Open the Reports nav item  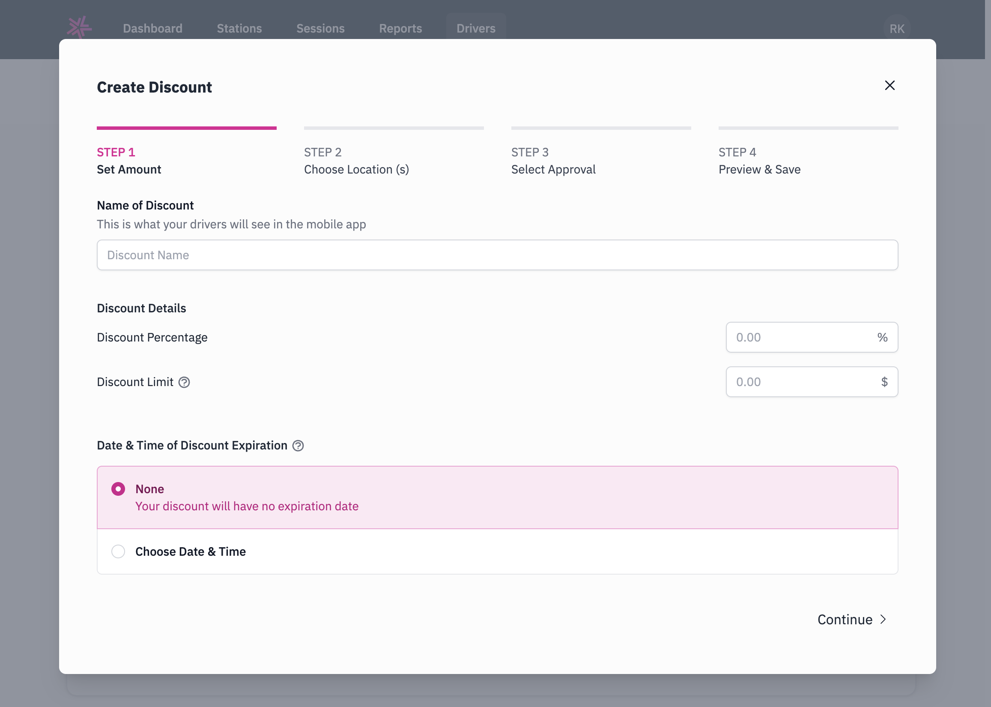pos(401,29)
